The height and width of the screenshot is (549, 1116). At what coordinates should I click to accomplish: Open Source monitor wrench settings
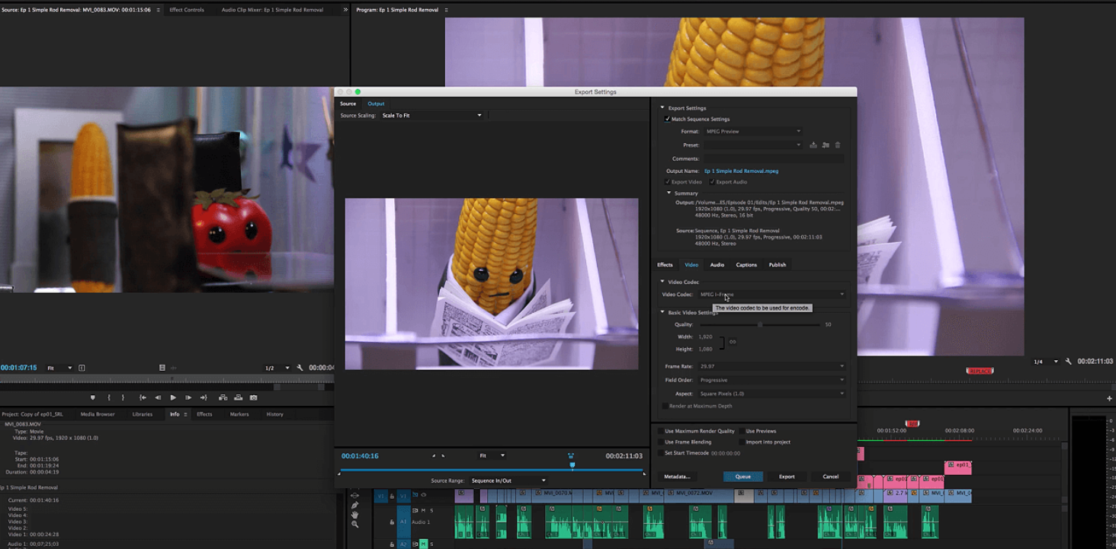pos(300,368)
